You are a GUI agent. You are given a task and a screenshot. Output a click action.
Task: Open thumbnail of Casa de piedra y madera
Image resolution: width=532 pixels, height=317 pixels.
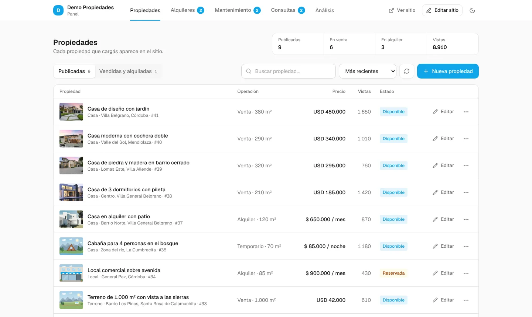pos(71,166)
